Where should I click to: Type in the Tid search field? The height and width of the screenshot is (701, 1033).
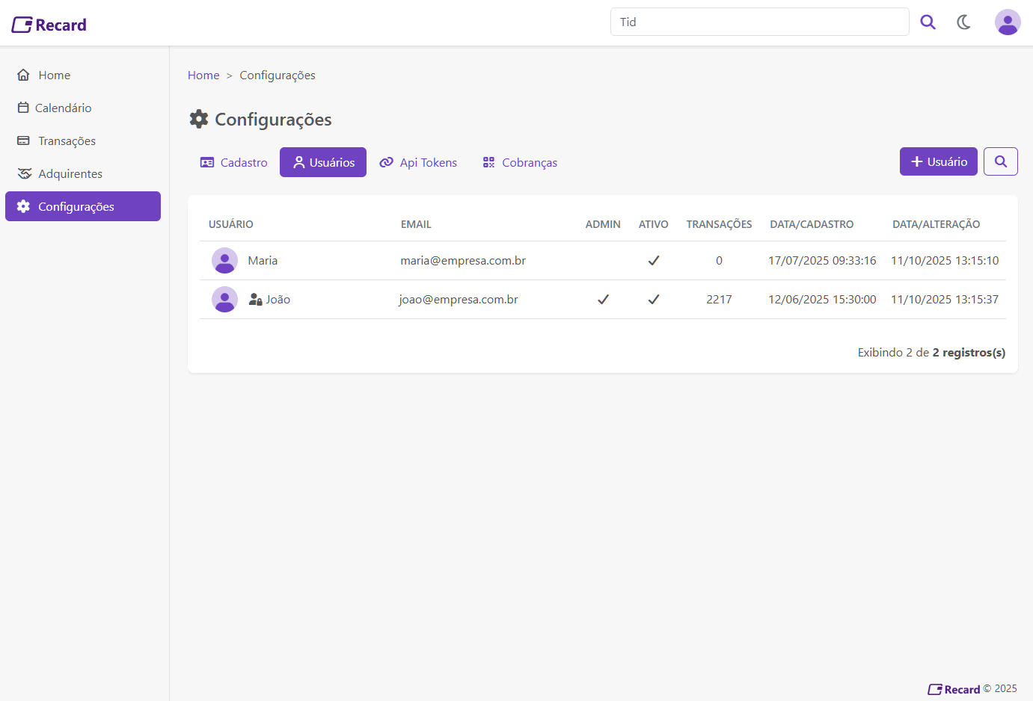(759, 22)
